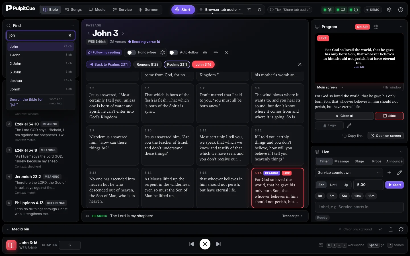Click the 5:00 timer duration field
Image resolution: width=410 pixels, height=256 pixels.
368,185
